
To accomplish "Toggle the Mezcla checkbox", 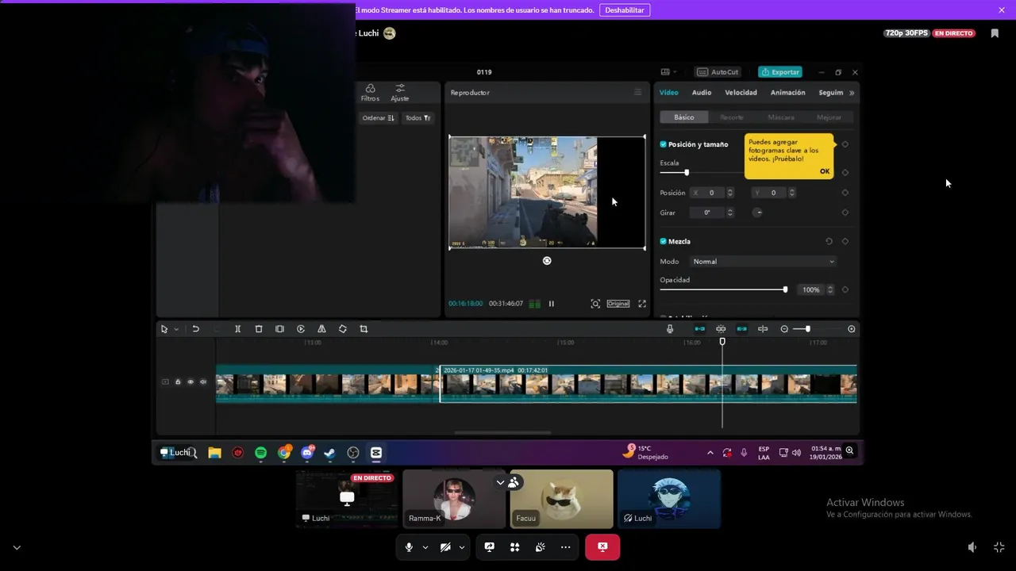I will (x=664, y=241).
